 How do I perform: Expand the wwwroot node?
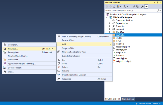coord(110,29)
